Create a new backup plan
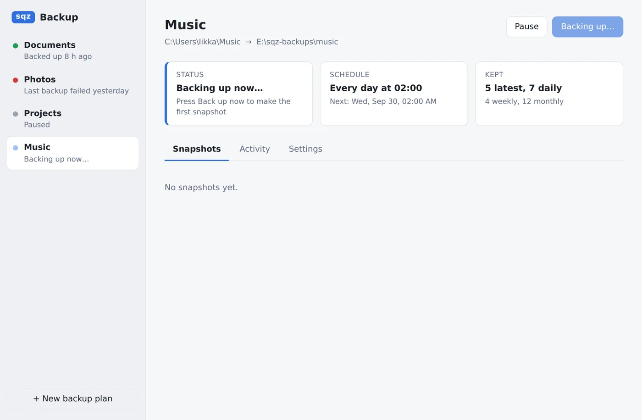Screen dimensions: 642x420 [72, 398]
